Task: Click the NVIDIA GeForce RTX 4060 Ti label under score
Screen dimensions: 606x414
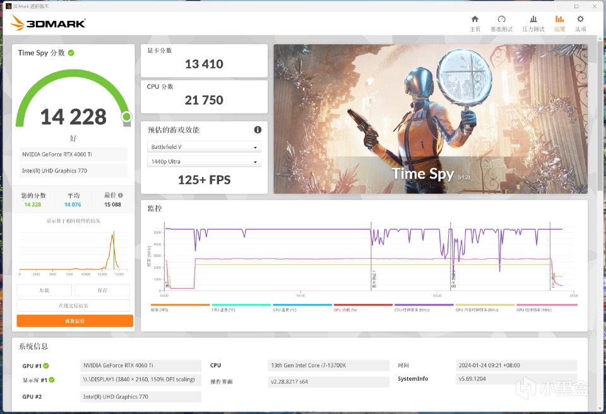Action: click(x=73, y=154)
